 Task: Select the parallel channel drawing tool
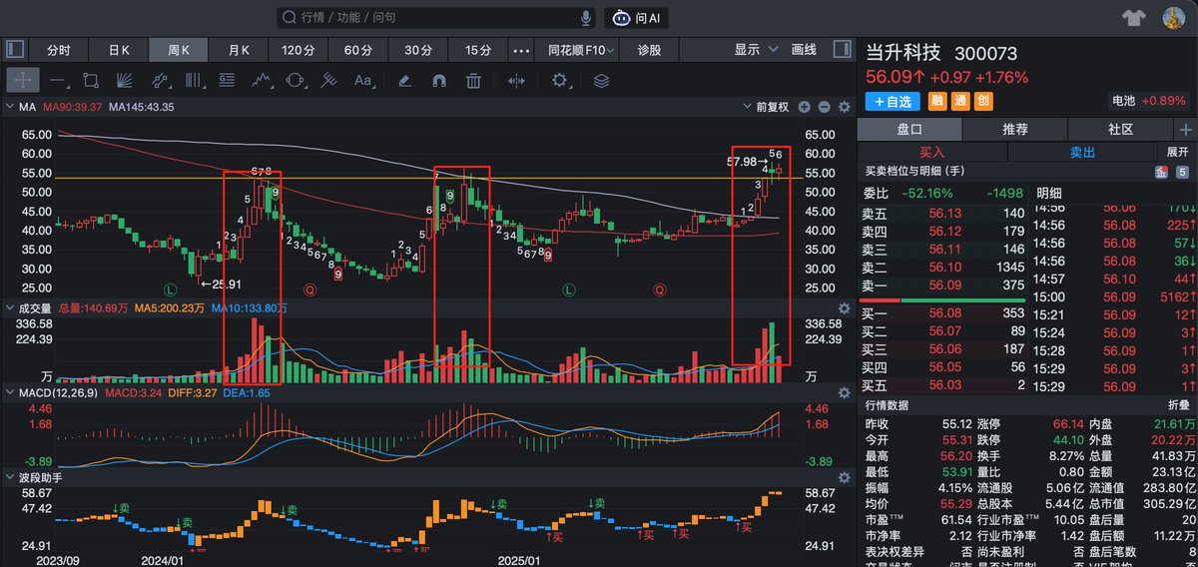(x=160, y=80)
